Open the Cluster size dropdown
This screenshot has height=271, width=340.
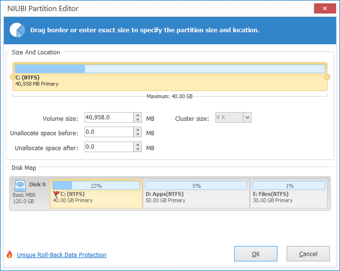247,117
